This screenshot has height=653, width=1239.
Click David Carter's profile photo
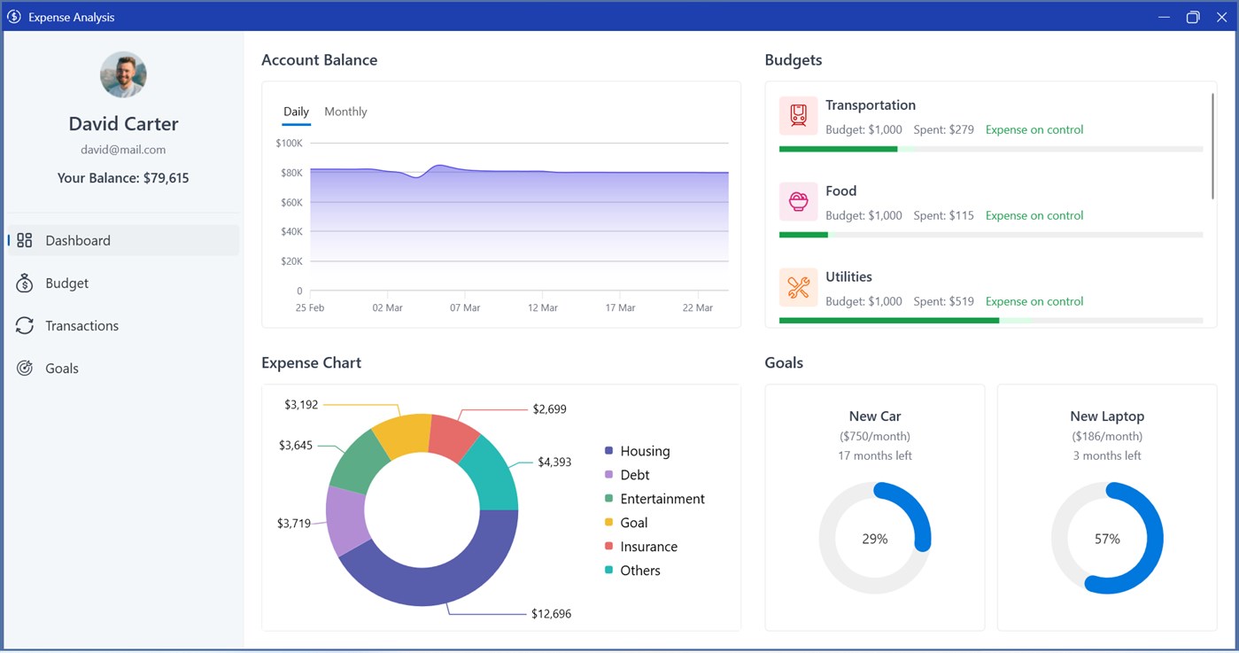click(x=123, y=74)
